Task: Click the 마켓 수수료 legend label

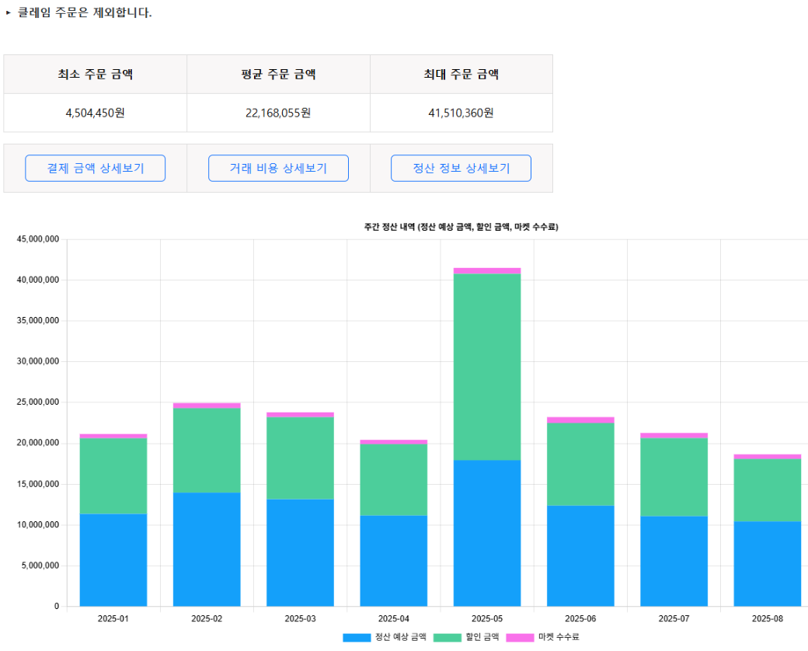Action: click(559, 638)
